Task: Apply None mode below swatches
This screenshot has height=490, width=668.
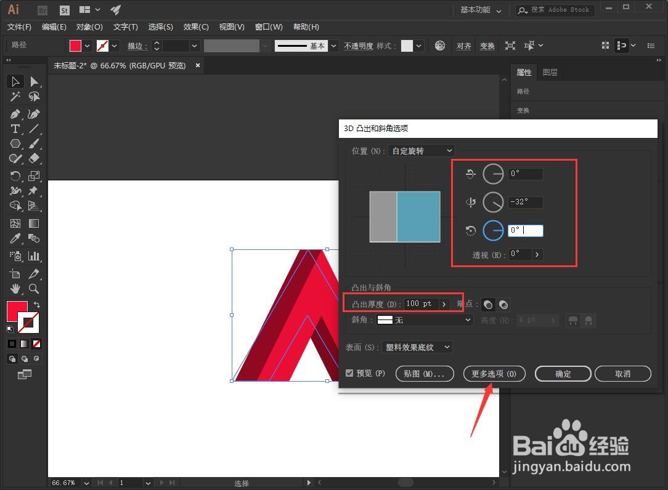Action: tap(36, 343)
